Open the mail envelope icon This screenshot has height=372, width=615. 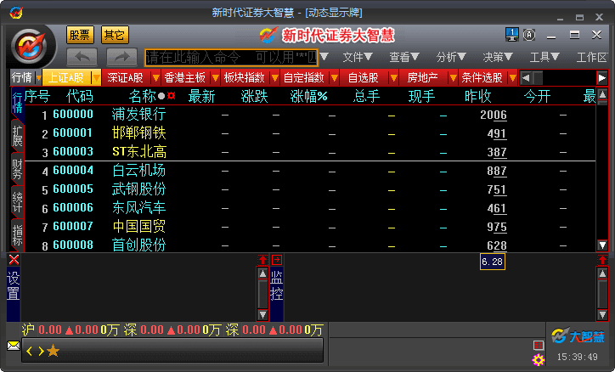pyautogui.click(x=14, y=346)
